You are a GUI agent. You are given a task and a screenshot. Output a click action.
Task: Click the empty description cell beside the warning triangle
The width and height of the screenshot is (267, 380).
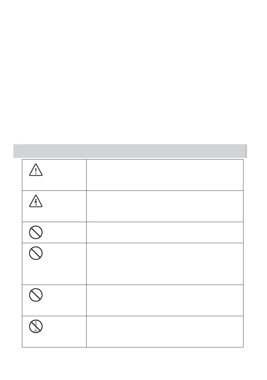tap(164, 175)
